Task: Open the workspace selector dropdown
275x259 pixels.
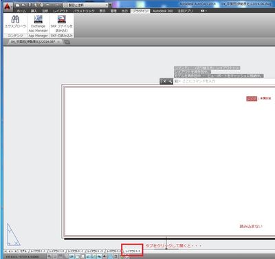Action: pyautogui.click(x=85, y=5)
